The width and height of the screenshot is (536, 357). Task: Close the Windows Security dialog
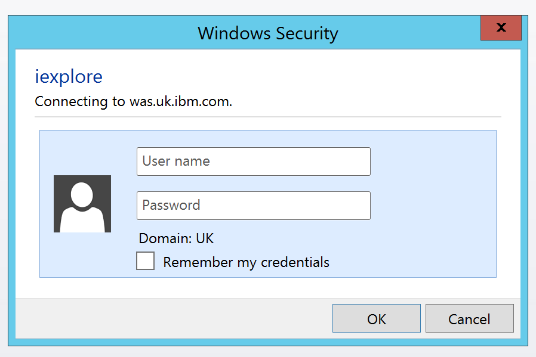point(501,27)
